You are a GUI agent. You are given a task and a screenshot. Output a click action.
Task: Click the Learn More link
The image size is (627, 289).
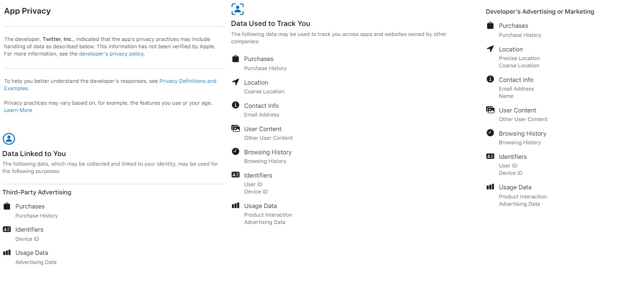click(x=18, y=110)
